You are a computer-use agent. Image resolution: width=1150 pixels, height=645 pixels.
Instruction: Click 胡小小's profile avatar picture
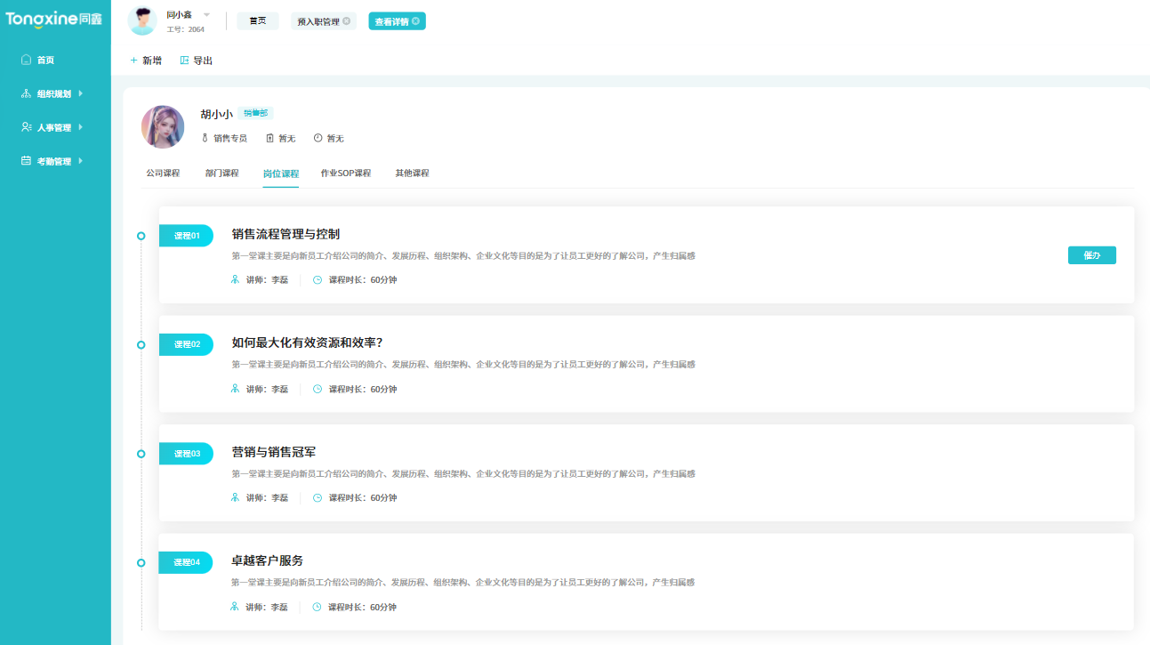coord(162,126)
